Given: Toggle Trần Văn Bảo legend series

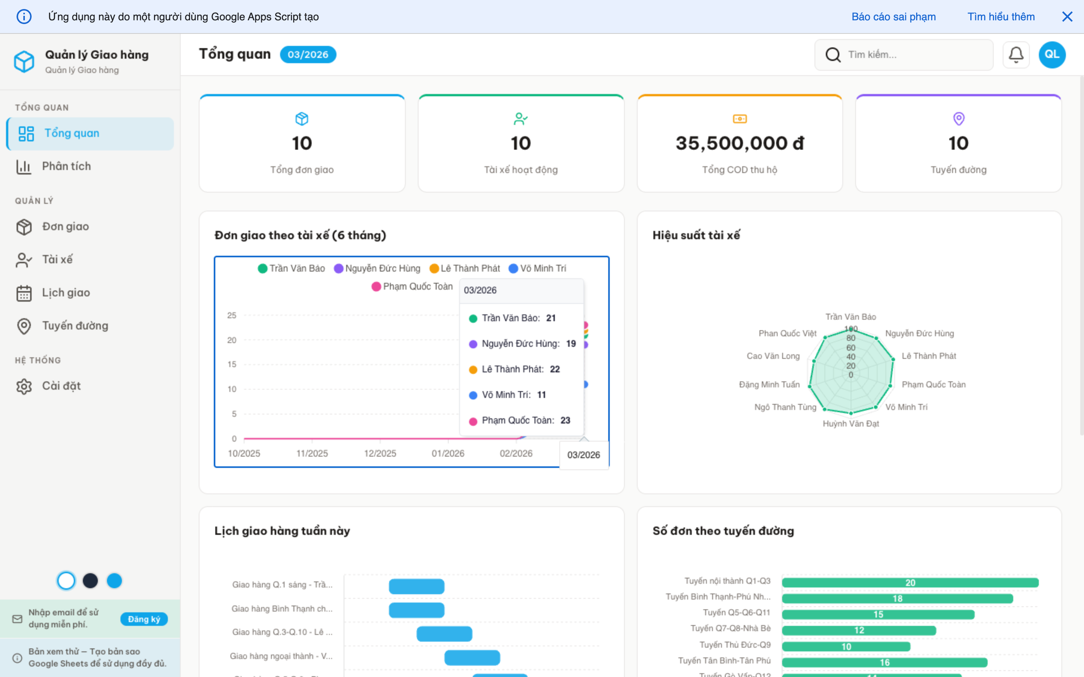Looking at the screenshot, I should [x=292, y=268].
